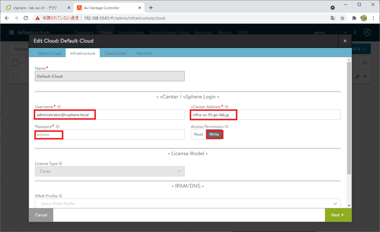380x232 pixels.
Task: Open the Select IPAM Profile dropdown
Action: (x=188, y=204)
